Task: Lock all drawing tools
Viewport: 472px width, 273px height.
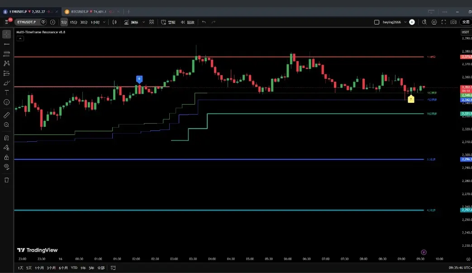Action: [7, 158]
